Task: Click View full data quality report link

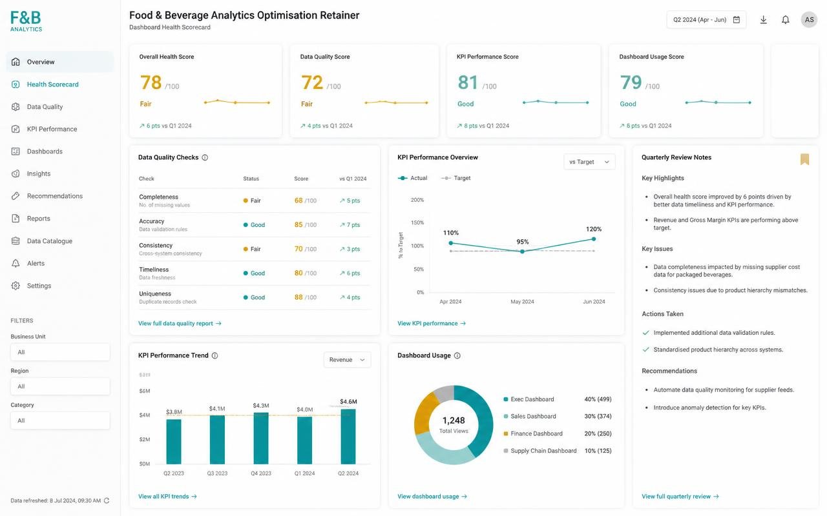Action: [x=180, y=324]
